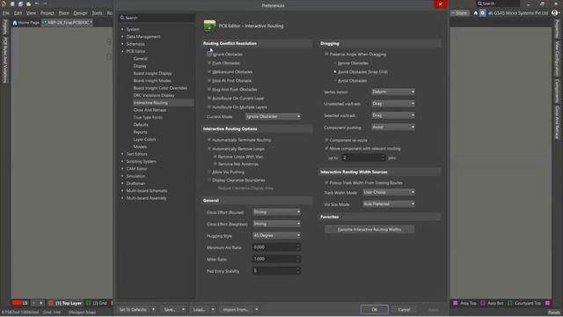Open the Via Size Mode dropdown
This screenshot has height=317, width=563.
(389, 204)
